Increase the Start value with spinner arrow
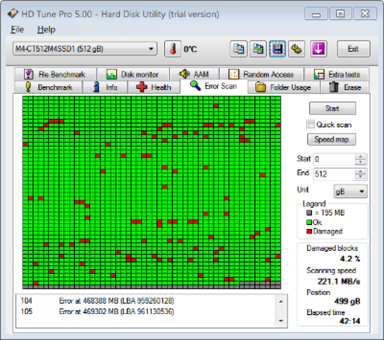 (361, 157)
